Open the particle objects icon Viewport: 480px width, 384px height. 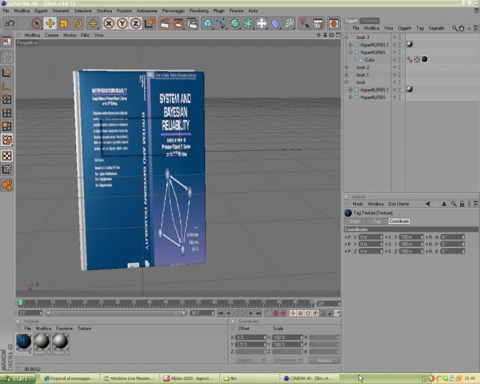(x=289, y=23)
